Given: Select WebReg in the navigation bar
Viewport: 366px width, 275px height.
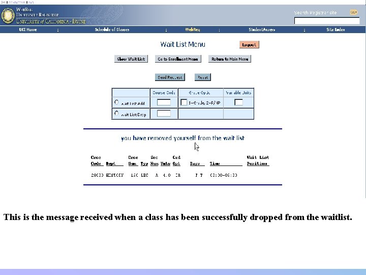Looking at the screenshot, I should click(193, 30).
